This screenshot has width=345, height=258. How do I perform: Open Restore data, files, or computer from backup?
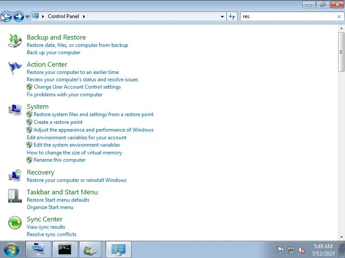78,45
